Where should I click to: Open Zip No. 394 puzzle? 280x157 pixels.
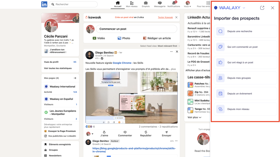coord(199,93)
